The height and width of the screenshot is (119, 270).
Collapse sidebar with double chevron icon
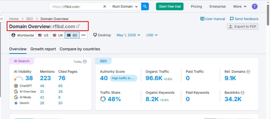(2, 19)
